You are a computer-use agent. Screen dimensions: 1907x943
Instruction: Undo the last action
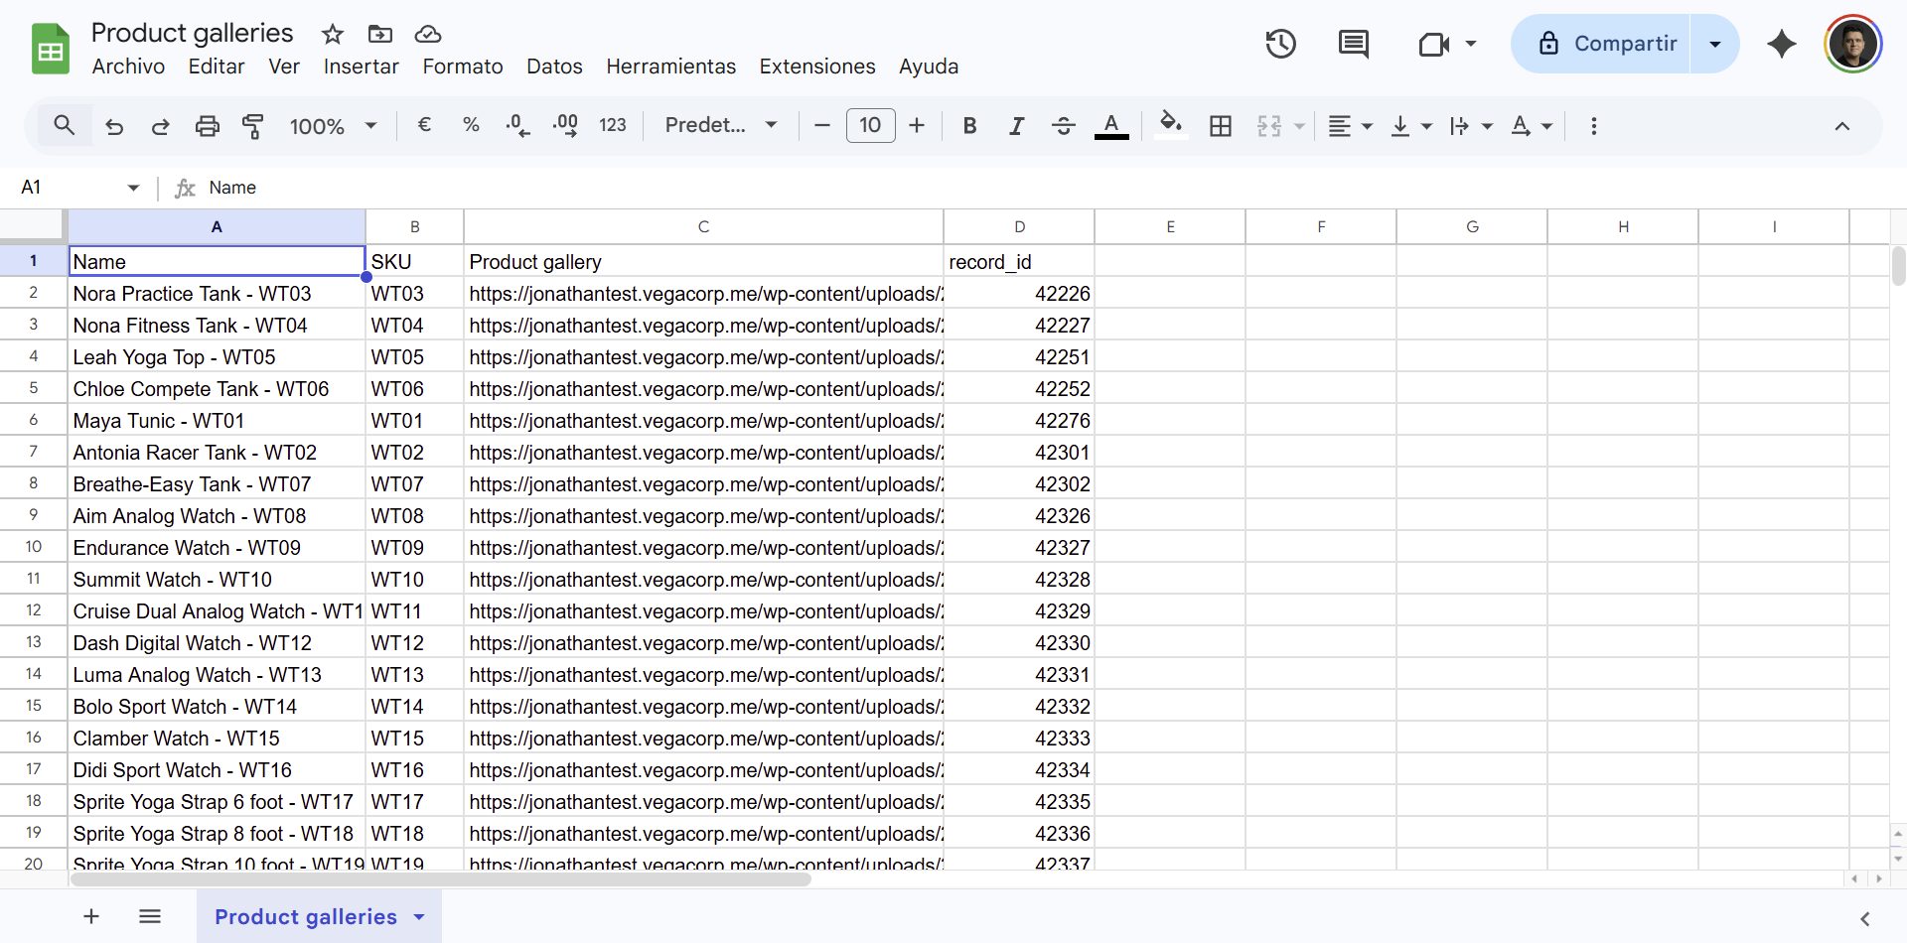(114, 125)
